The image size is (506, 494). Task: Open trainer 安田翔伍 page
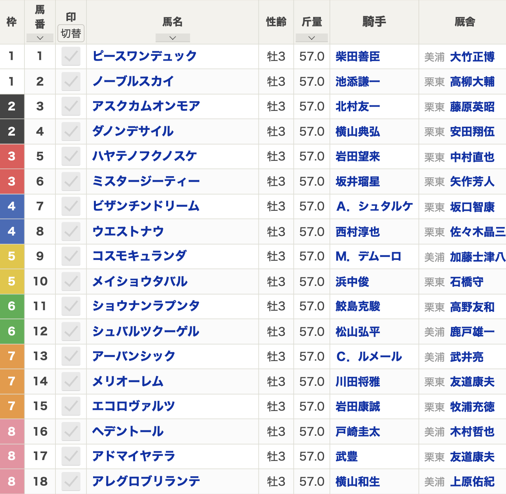472,132
